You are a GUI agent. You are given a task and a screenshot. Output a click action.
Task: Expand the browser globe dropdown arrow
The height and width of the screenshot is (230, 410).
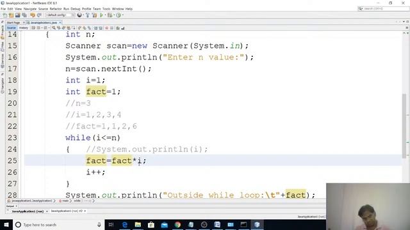tap(83, 15)
